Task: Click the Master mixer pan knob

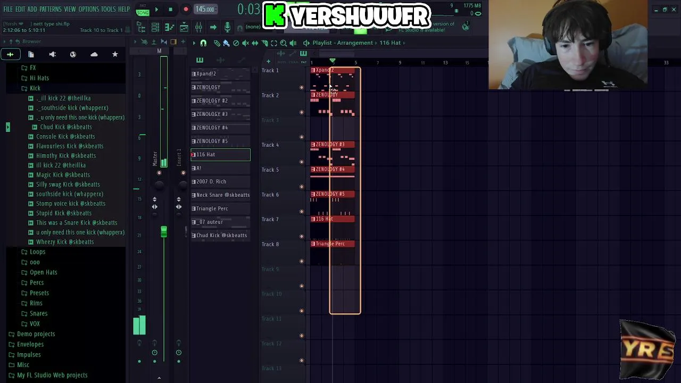Action: pos(159,185)
